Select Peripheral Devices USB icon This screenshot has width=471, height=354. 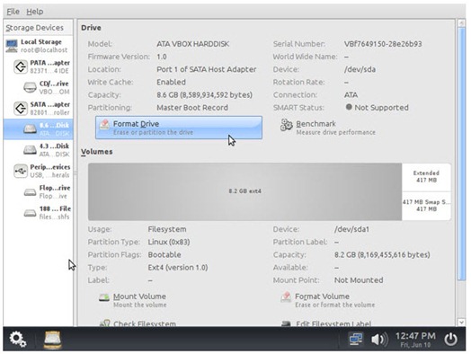(x=21, y=171)
